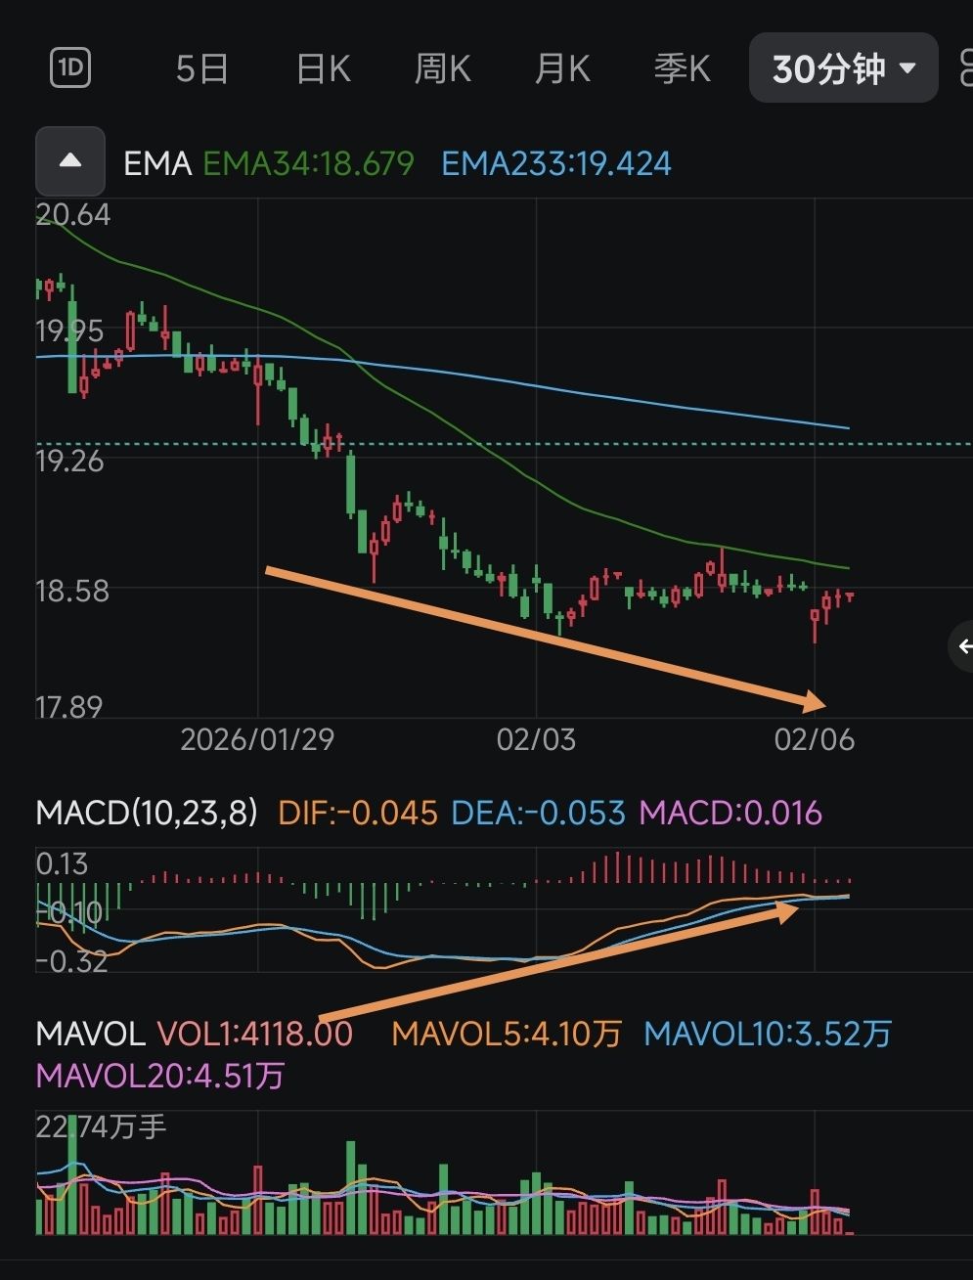Select the 月K tab
The width and height of the screenshot is (973, 1280).
562,69
